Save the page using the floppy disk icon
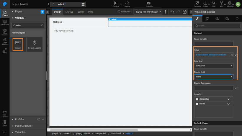242x136 pixels. coord(184,12)
